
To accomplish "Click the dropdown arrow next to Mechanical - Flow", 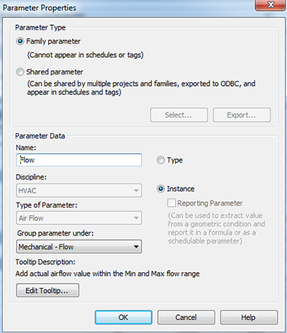I will pos(136,247).
